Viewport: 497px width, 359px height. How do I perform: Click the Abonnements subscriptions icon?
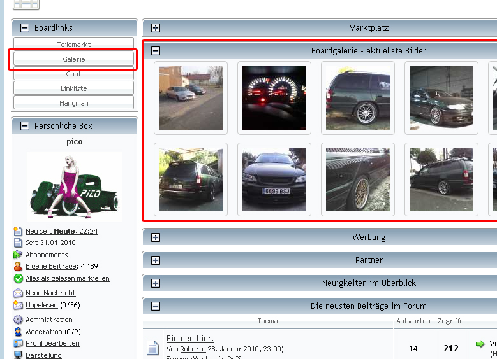(18, 255)
